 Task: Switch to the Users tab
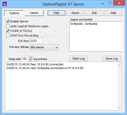tap(34, 13)
